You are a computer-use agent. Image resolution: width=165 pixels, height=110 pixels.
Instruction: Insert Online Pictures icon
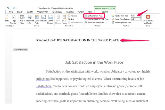tap(50, 19)
